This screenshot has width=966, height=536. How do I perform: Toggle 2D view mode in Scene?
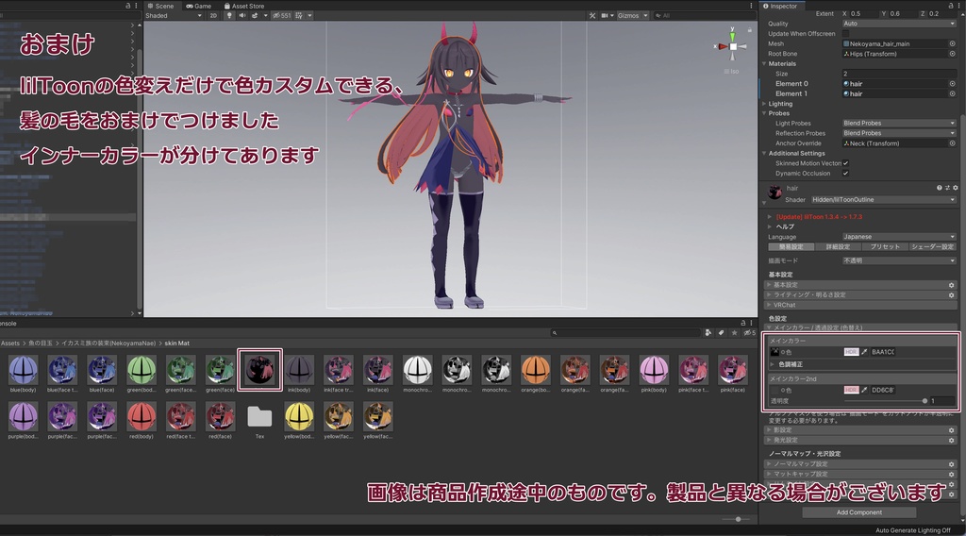point(213,15)
